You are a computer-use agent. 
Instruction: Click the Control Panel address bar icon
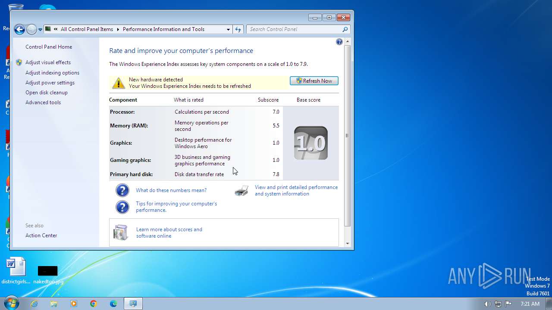pos(48,29)
